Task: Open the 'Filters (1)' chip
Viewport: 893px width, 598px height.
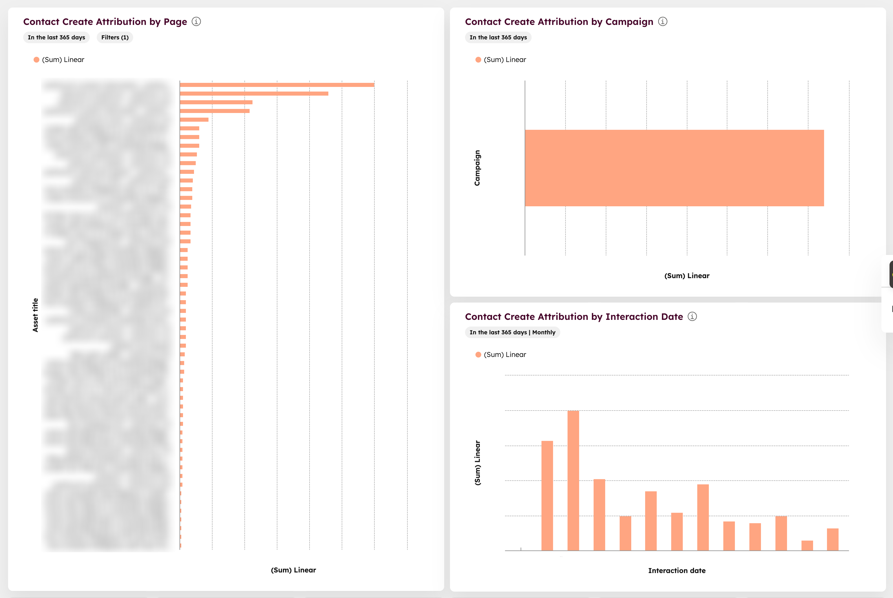Action: point(114,37)
